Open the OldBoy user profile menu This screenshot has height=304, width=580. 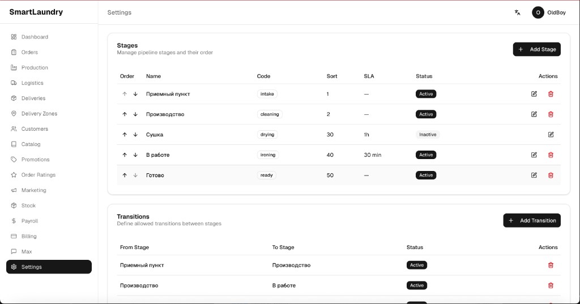[x=548, y=12]
